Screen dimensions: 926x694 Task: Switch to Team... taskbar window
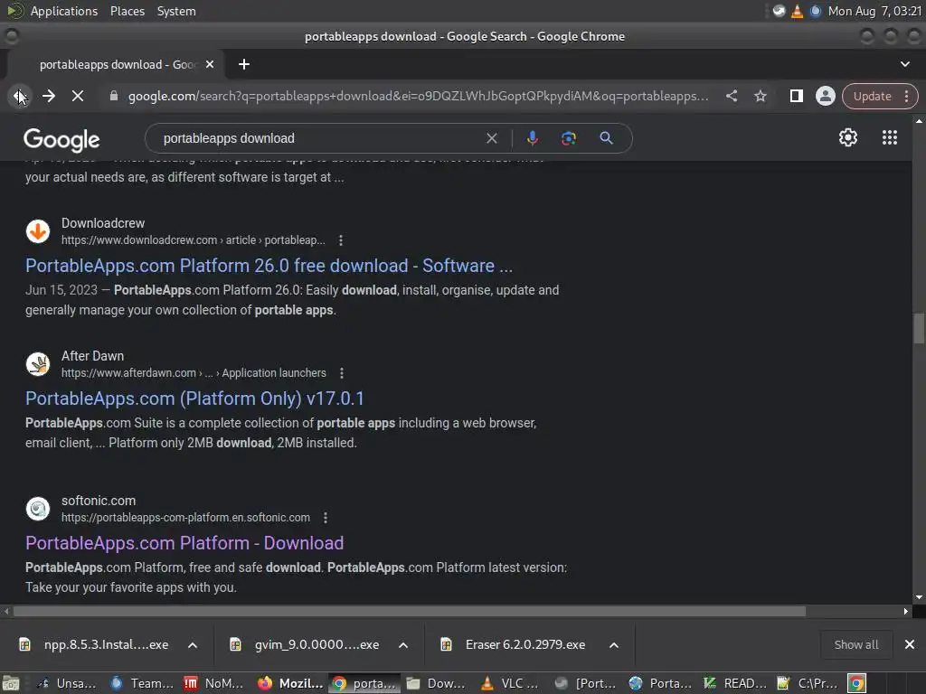[x=143, y=683]
